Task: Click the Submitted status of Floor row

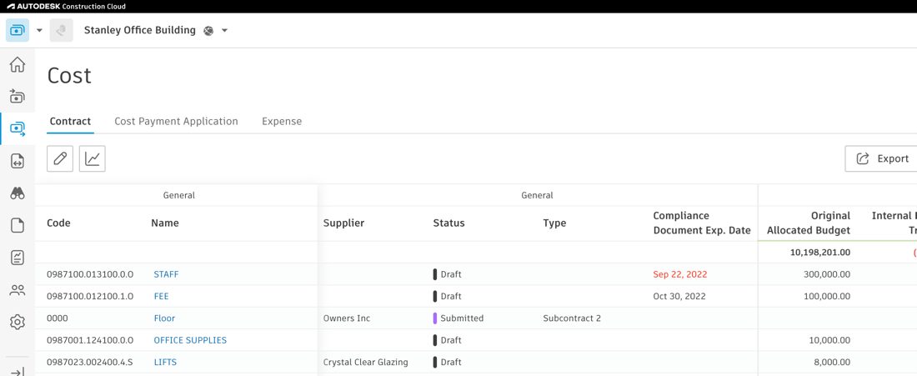Action: tap(458, 318)
